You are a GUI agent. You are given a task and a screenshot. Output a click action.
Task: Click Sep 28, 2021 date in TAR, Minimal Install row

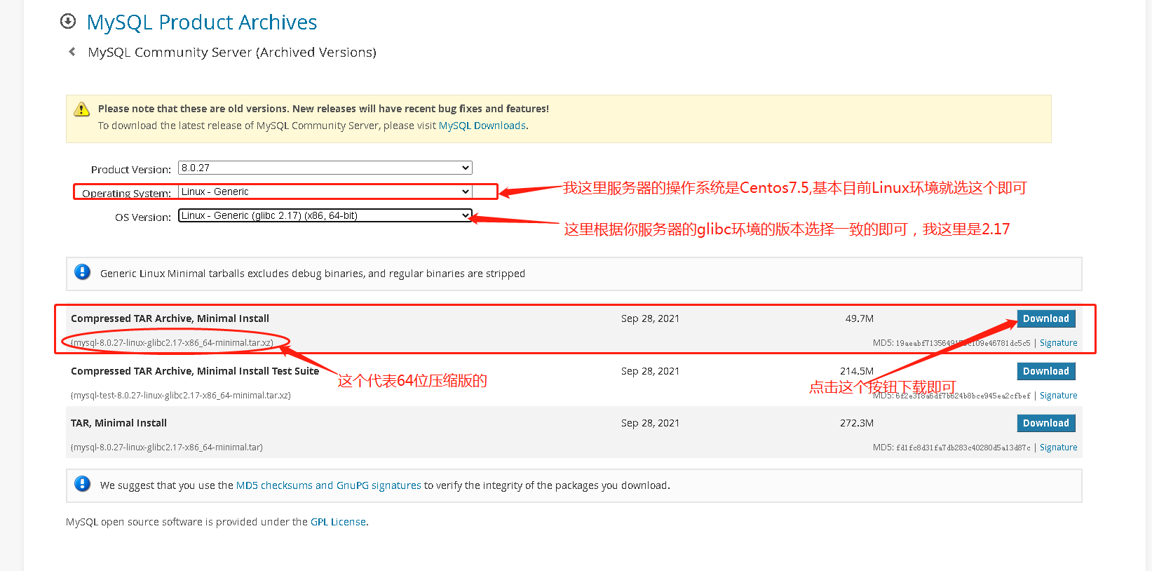pos(650,423)
